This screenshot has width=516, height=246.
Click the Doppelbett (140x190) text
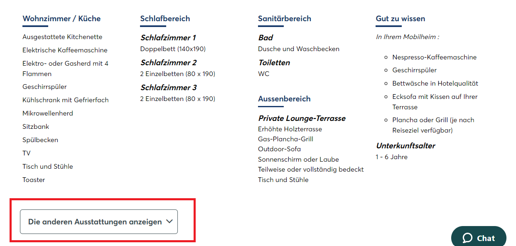coord(173,49)
